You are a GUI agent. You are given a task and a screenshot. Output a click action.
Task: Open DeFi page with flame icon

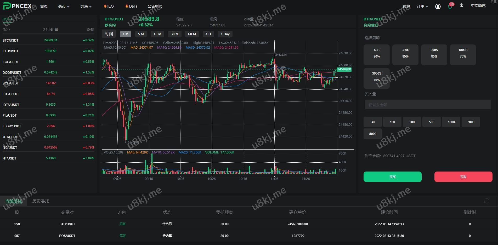tap(131, 6)
